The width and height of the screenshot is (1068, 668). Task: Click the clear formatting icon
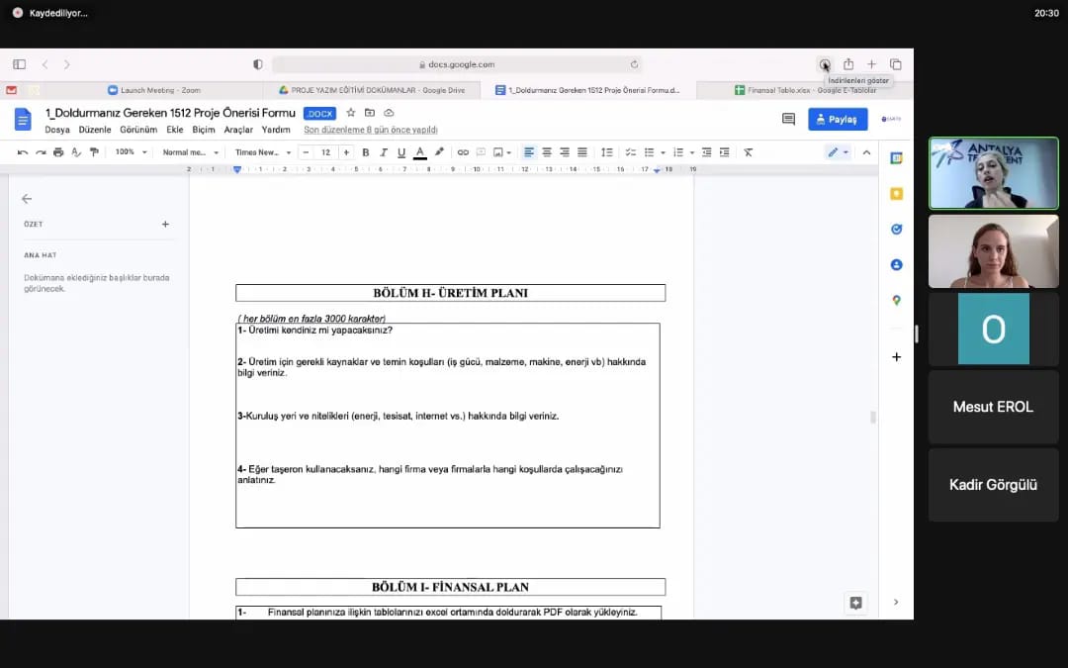tap(748, 152)
